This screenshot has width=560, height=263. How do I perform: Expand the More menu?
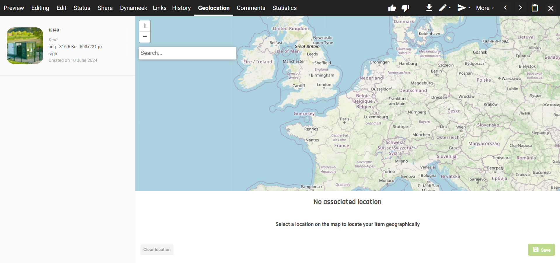pyautogui.click(x=485, y=8)
